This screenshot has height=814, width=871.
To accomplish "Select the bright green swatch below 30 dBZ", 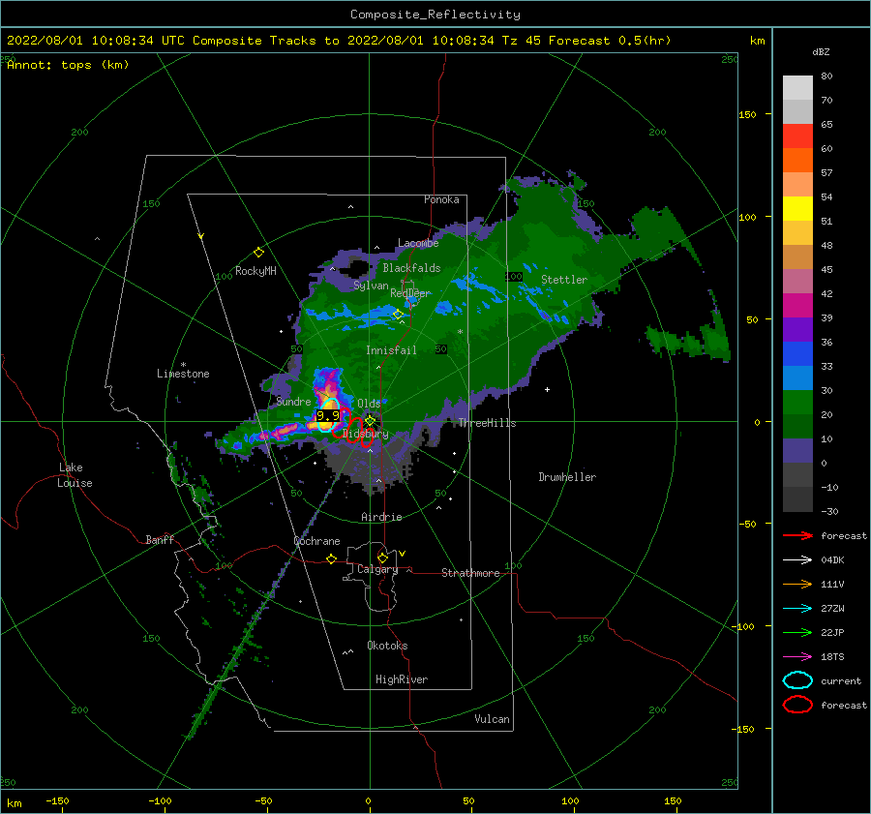I will (x=797, y=403).
